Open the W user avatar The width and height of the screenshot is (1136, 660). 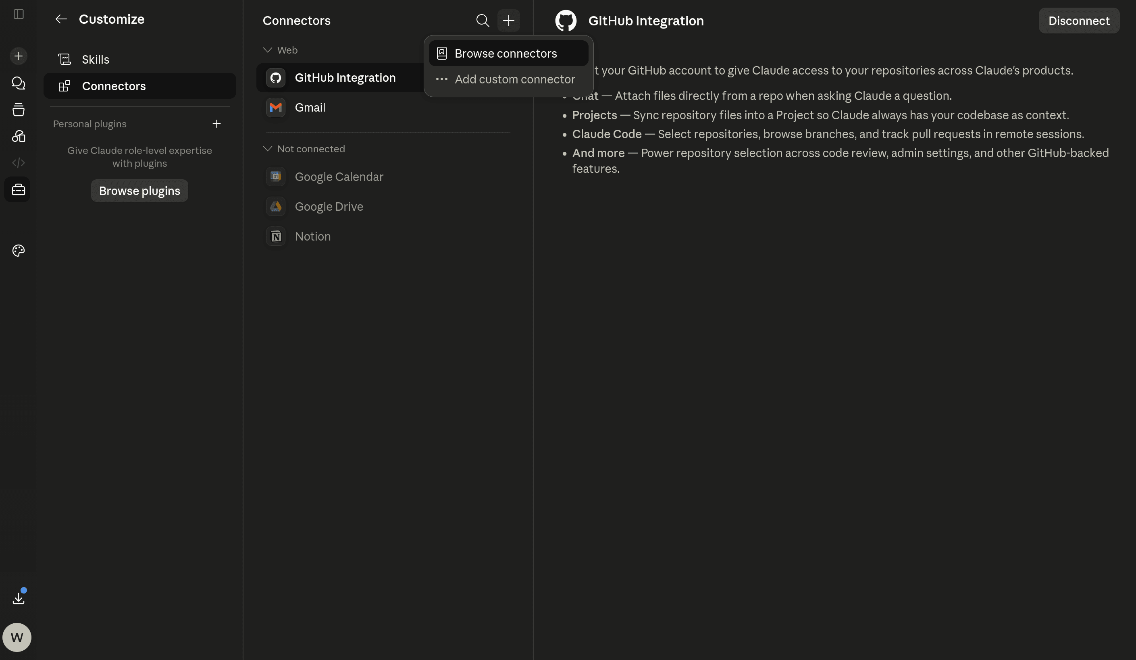(17, 637)
